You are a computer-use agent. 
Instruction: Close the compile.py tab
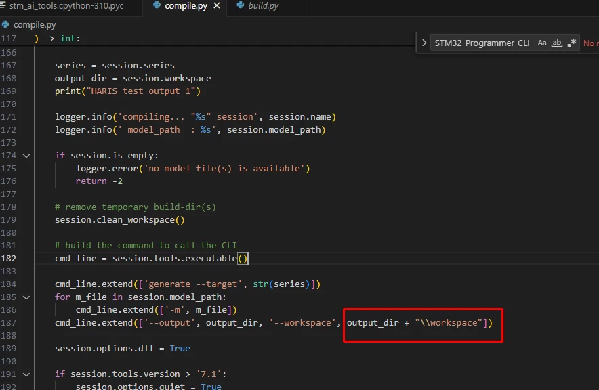tap(217, 5)
